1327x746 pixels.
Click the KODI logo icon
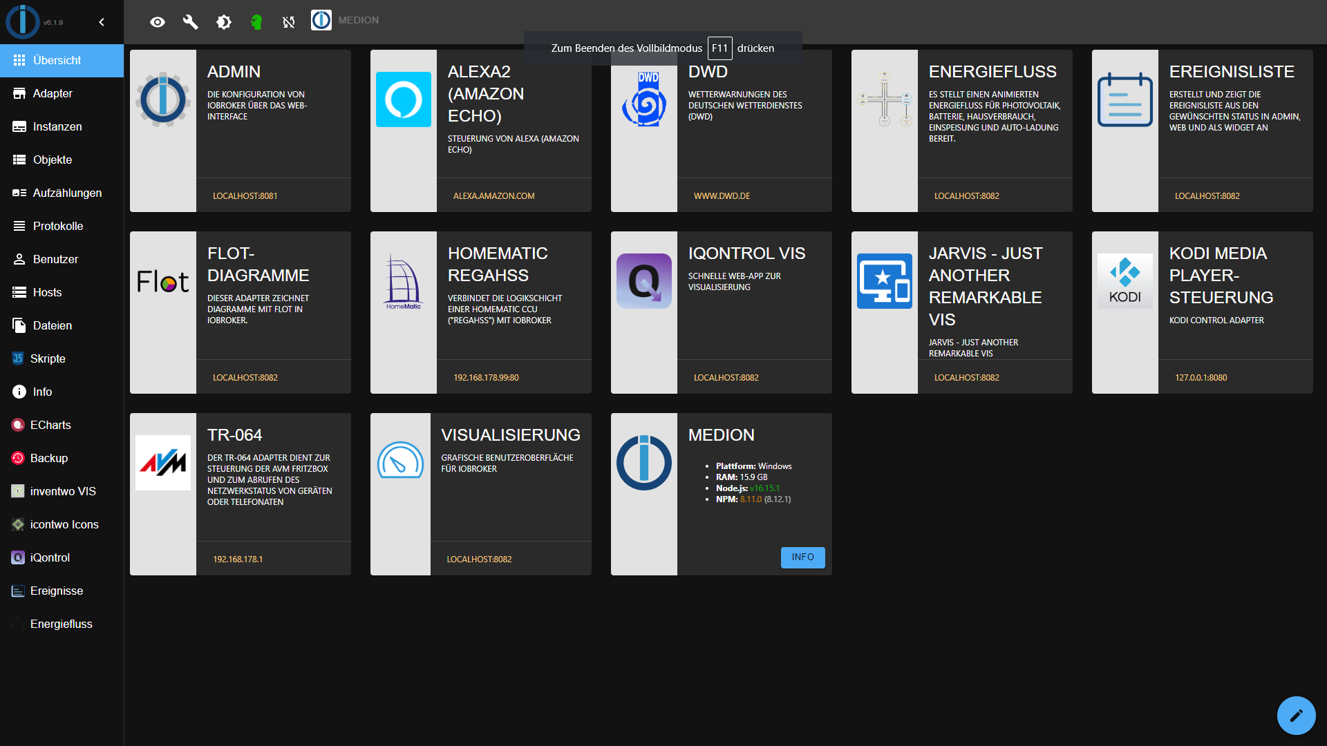[x=1125, y=281]
